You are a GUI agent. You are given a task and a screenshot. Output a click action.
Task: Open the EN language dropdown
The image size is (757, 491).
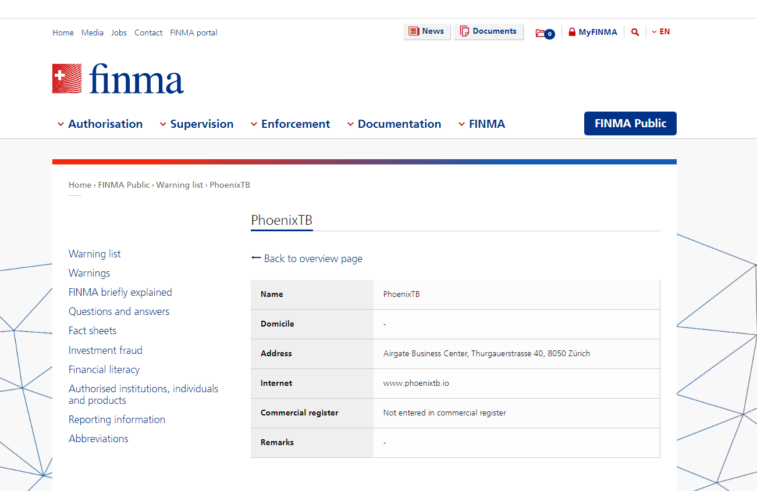pyautogui.click(x=661, y=32)
